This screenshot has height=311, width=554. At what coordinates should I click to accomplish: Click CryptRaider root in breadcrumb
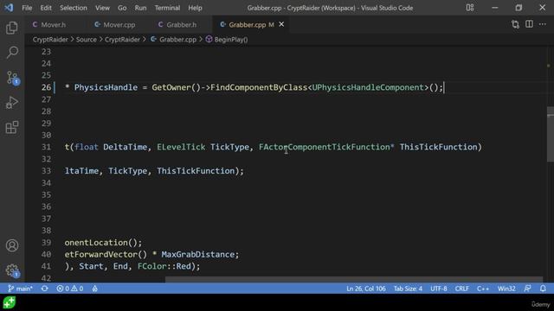click(x=50, y=40)
